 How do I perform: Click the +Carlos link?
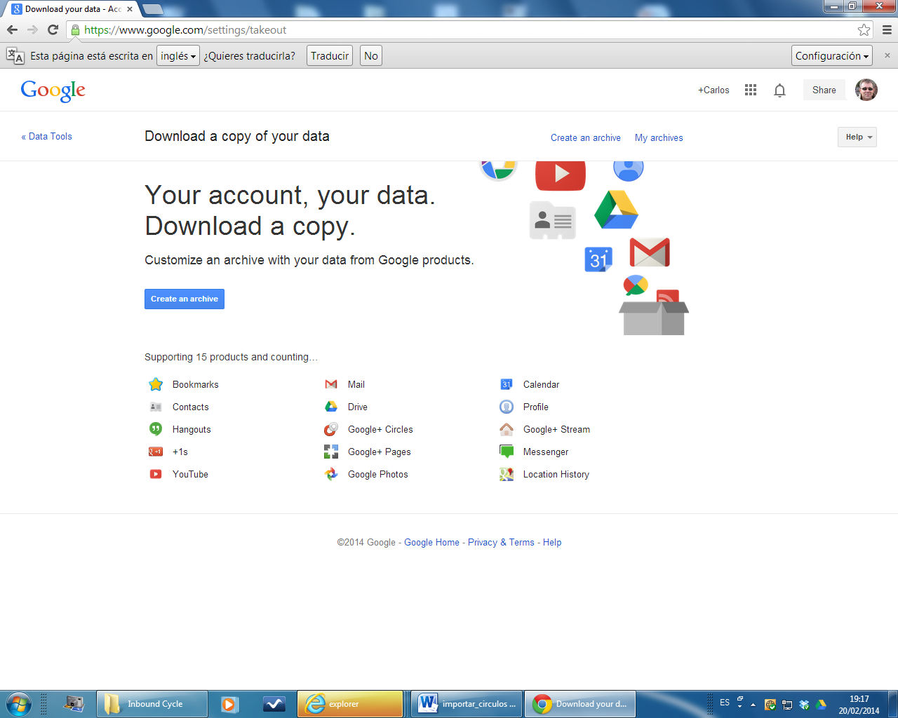point(713,90)
